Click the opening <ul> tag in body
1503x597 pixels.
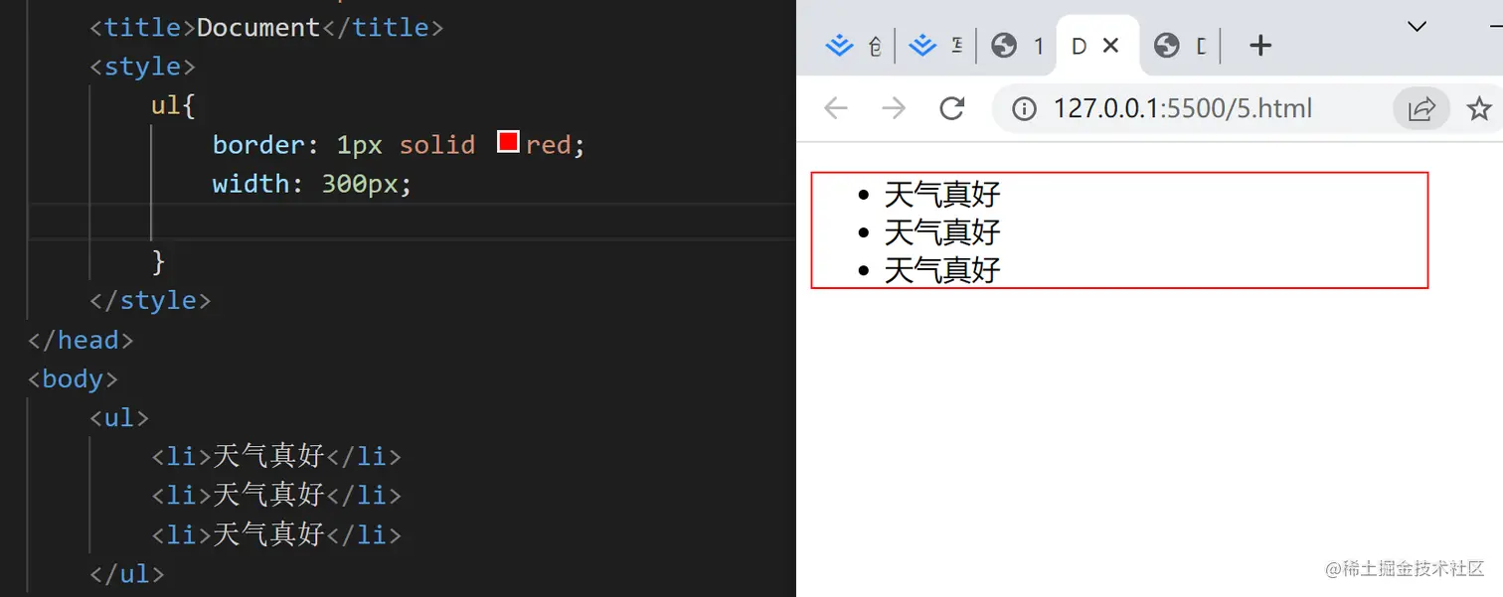[119, 417]
